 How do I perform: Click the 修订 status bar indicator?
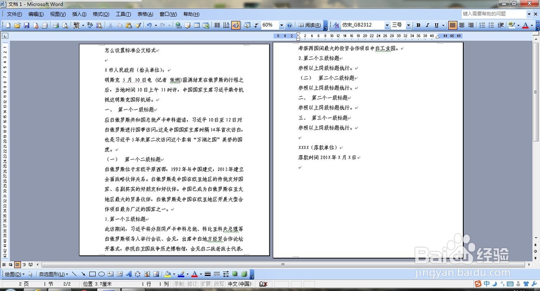click(x=192, y=284)
